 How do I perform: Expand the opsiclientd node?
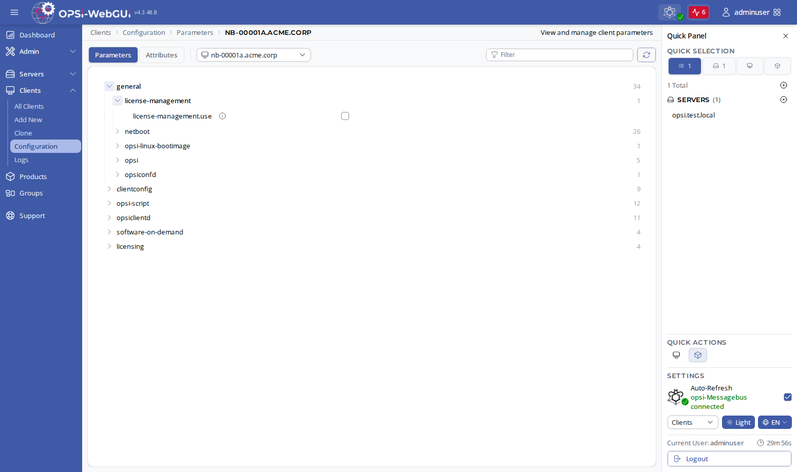click(109, 218)
